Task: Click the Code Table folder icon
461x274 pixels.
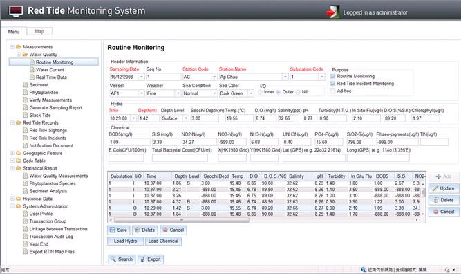Action: point(19,161)
